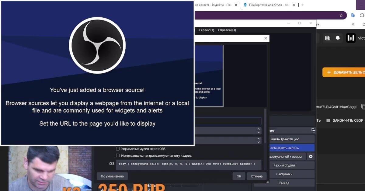Screen dimensions: 365x191
Task: Open virtual camera settings gear icon
Action: point(311,157)
